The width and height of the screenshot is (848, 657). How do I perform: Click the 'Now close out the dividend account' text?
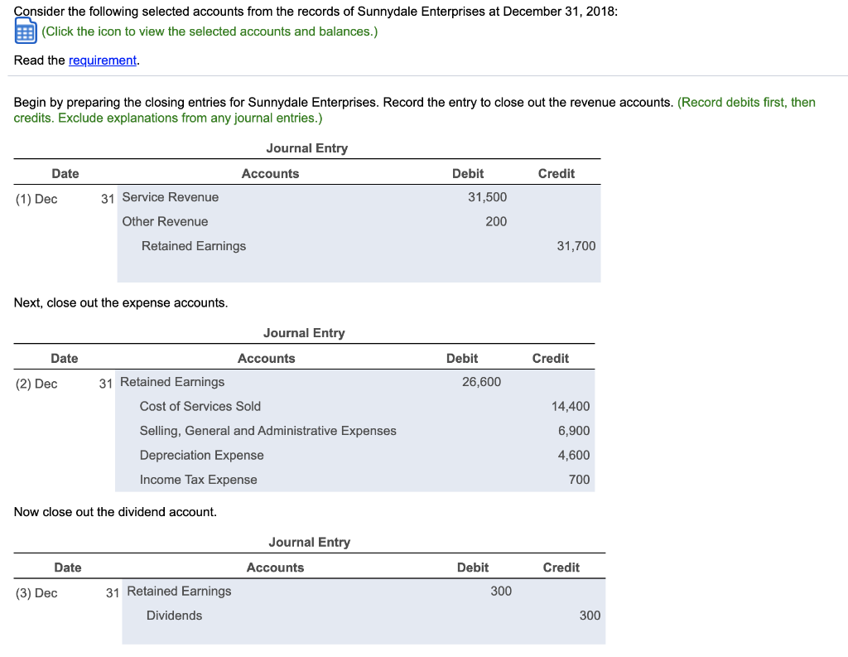pos(115,511)
